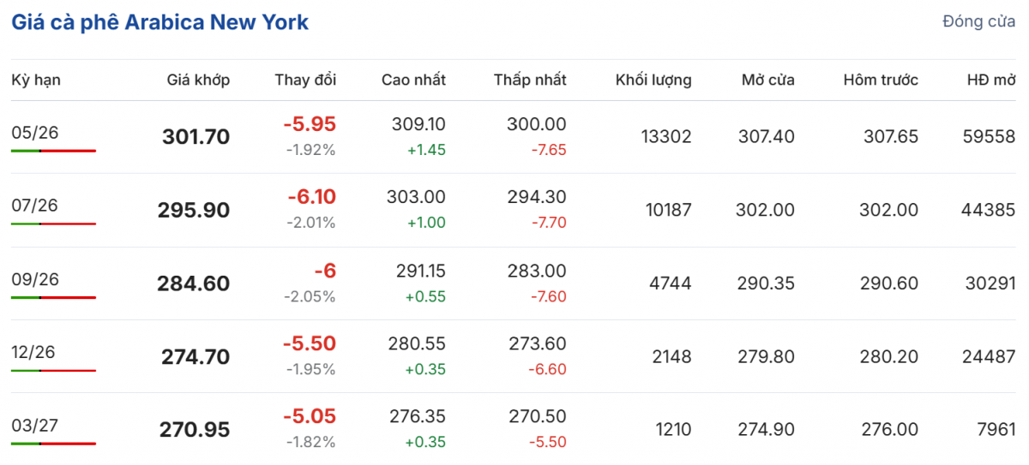Select the 'Kỳ hạn' column header
Image resolution: width=1029 pixels, height=465 pixels.
point(36,80)
